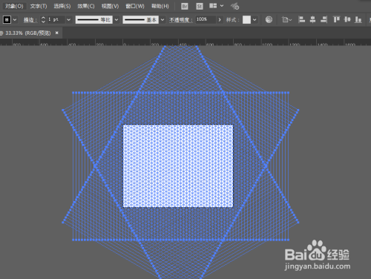Click the 描边 stroke panel link
The image size is (371, 279).
click(30, 20)
